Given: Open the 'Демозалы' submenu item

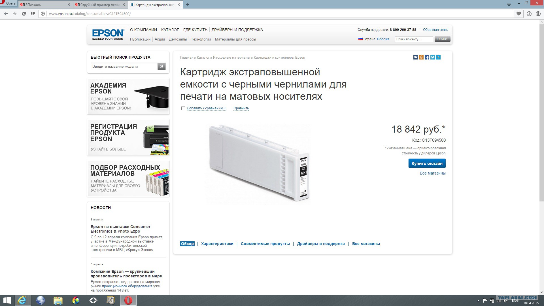Looking at the screenshot, I should click(x=178, y=39).
